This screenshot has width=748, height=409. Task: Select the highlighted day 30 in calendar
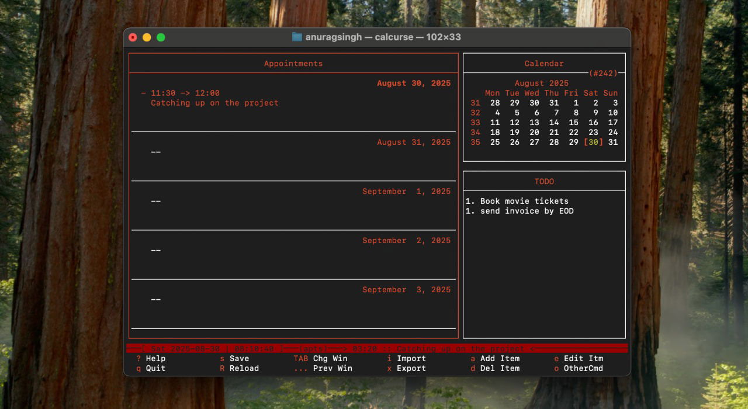pyautogui.click(x=593, y=143)
